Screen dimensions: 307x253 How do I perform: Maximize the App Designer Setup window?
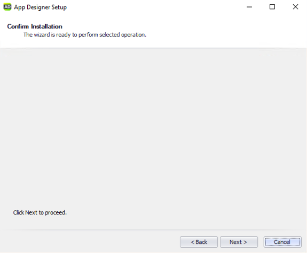[272, 7]
